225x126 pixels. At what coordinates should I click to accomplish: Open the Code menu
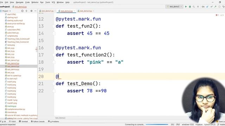tap(27, 2)
